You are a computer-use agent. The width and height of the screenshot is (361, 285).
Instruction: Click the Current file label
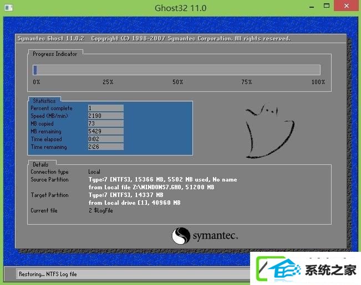(x=44, y=210)
